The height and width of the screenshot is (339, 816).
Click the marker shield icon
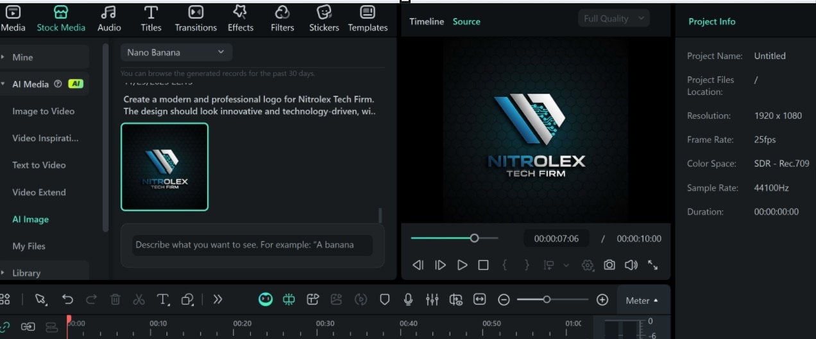[385, 299]
